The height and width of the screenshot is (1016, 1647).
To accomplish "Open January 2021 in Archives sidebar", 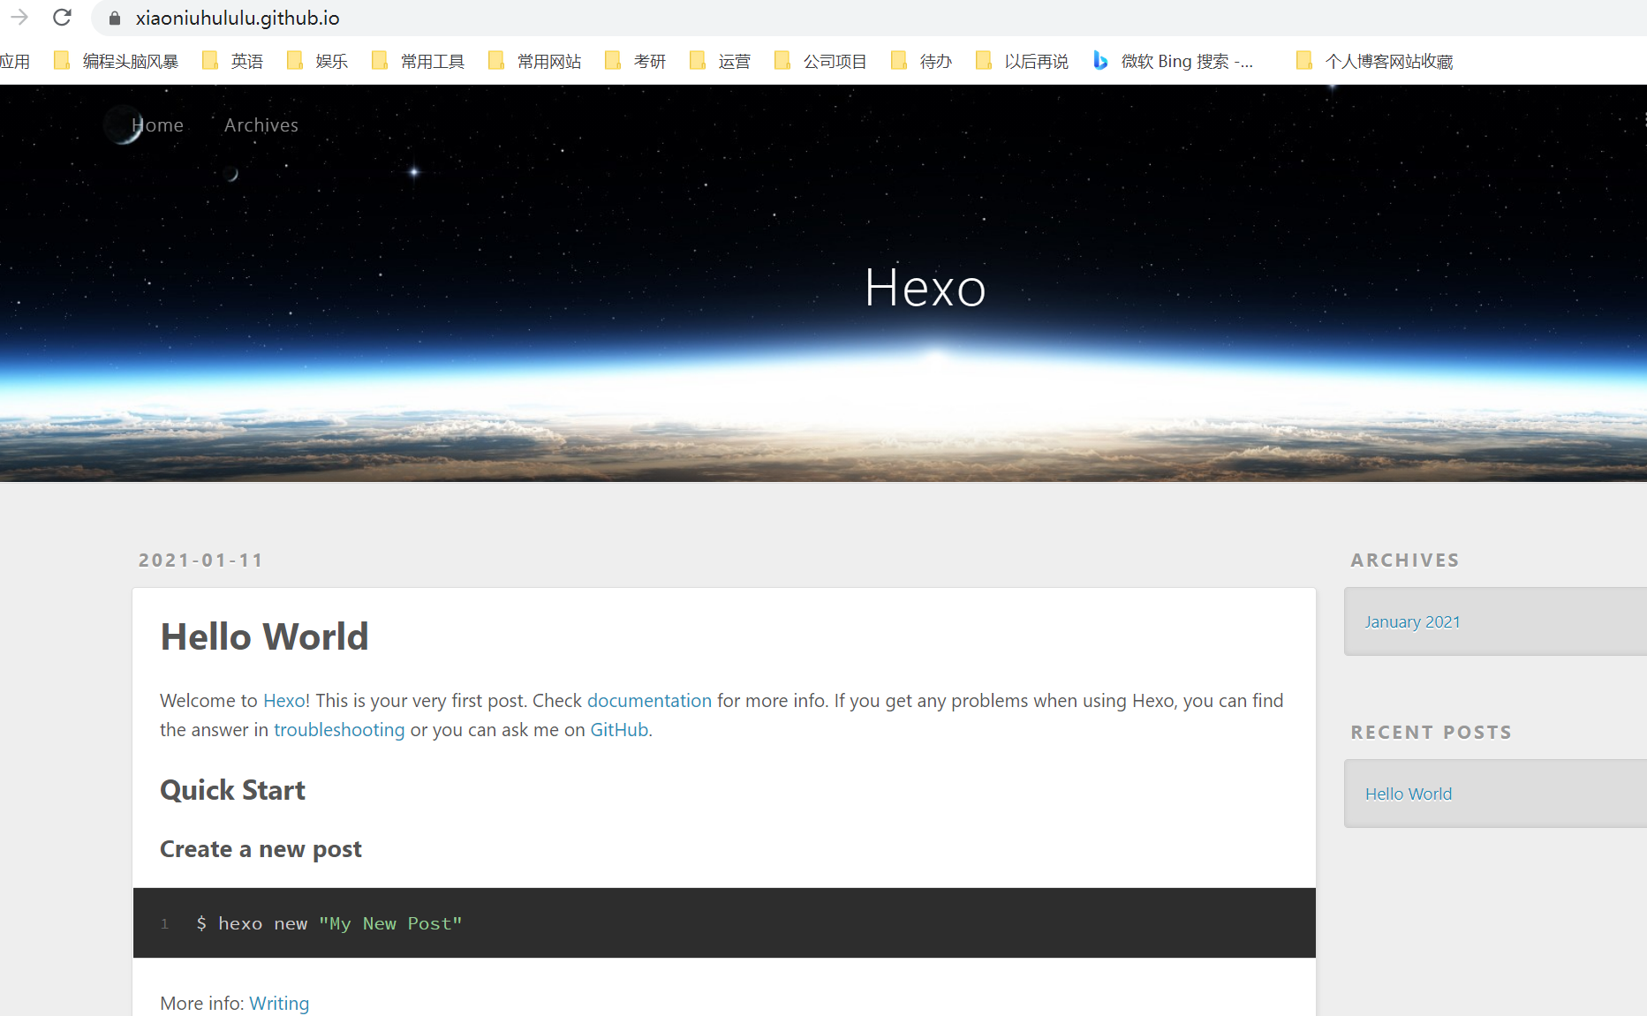I will tap(1412, 622).
